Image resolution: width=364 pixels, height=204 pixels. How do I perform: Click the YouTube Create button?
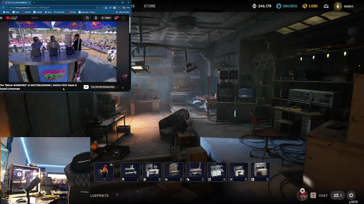(106, 18)
